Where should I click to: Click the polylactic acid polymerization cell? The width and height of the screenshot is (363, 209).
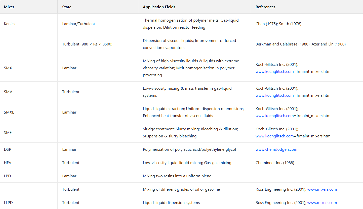[189, 149]
